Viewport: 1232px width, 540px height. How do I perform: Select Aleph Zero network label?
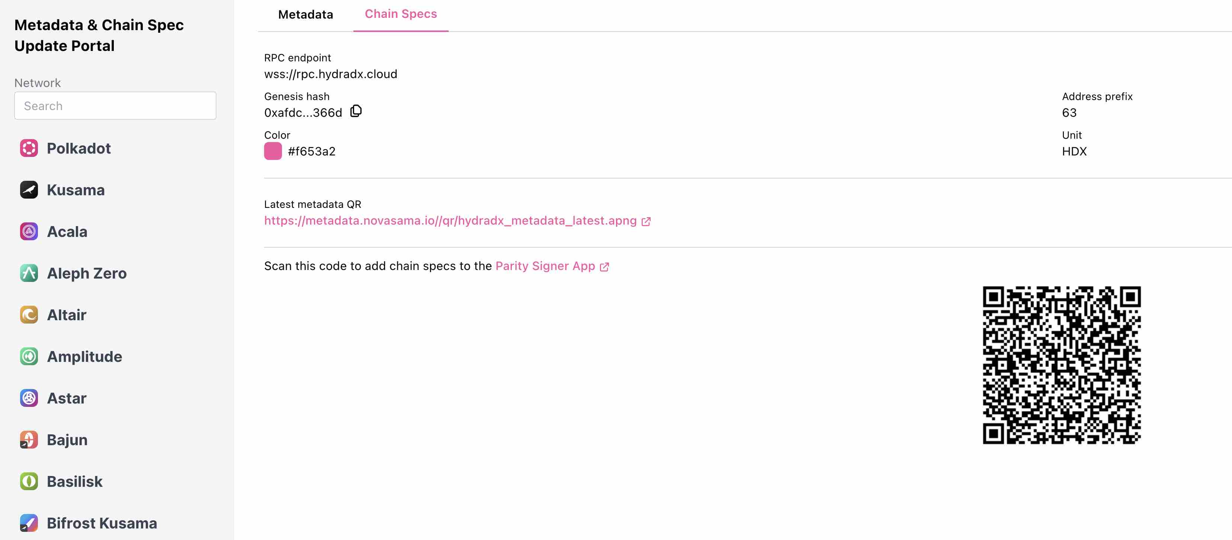87,273
